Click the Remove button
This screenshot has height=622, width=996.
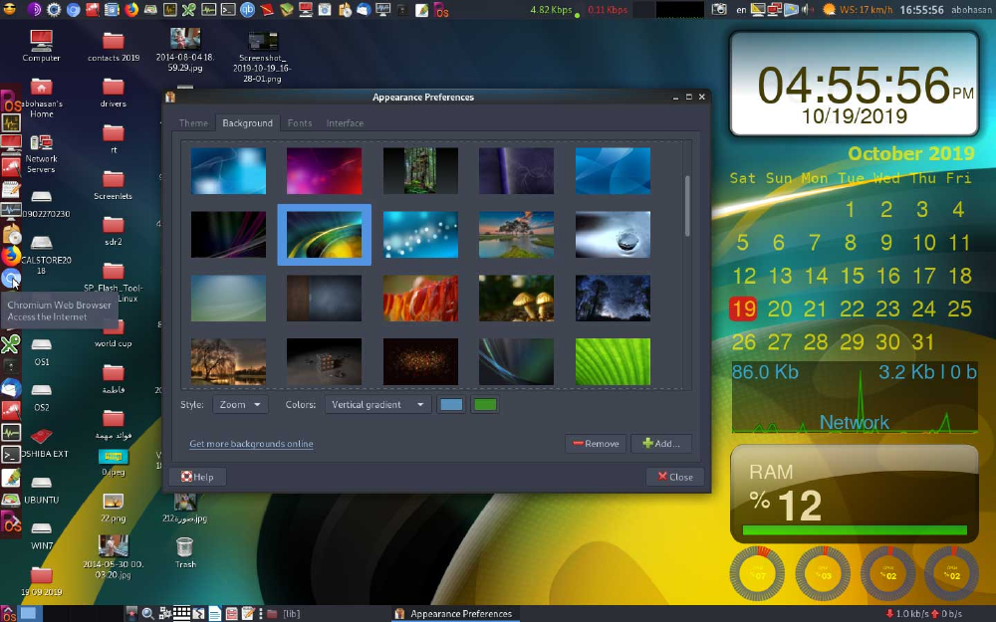tap(596, 444)
